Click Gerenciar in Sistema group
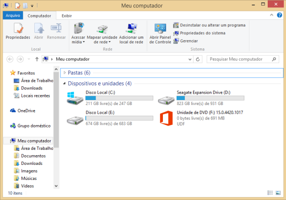This screenshot has height=200, width=286. pos(185,41)
